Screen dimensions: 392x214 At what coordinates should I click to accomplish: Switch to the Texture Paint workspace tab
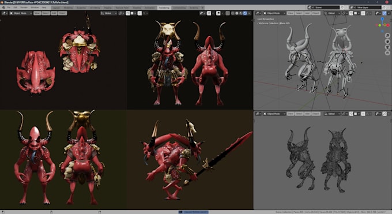click(x=122, y=7)
